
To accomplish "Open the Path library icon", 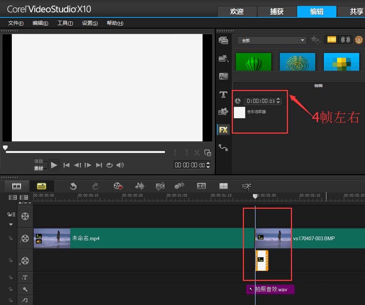I will tap(223, 148).
